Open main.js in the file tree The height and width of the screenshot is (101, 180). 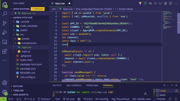click(x=26, y=52)
